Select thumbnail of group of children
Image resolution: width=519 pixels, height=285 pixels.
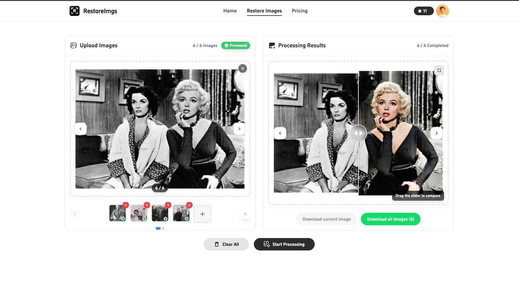click(181, 213)
